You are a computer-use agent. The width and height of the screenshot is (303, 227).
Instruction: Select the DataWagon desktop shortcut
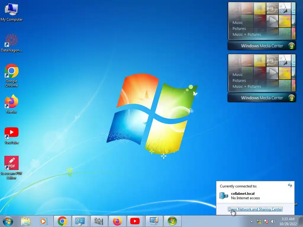[12, 43]
